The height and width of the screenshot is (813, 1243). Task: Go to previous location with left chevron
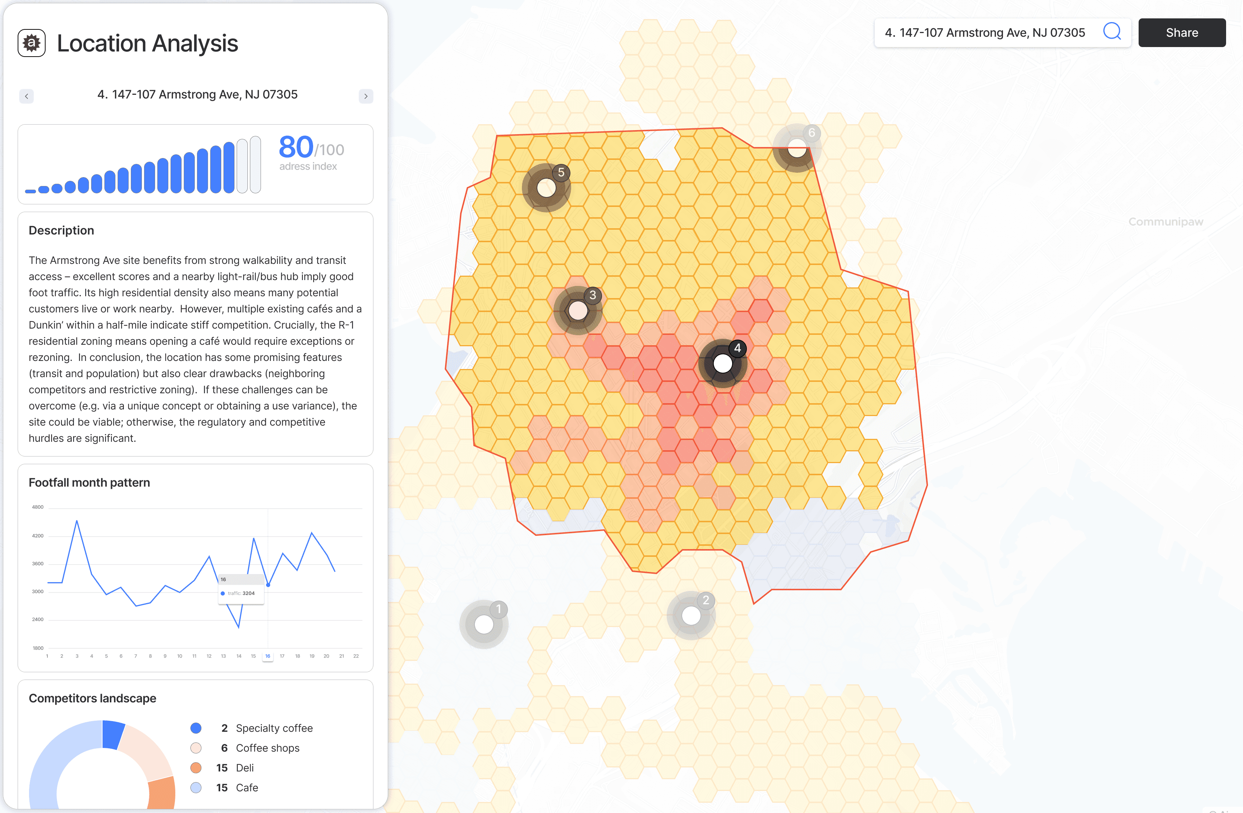[26, 96]
